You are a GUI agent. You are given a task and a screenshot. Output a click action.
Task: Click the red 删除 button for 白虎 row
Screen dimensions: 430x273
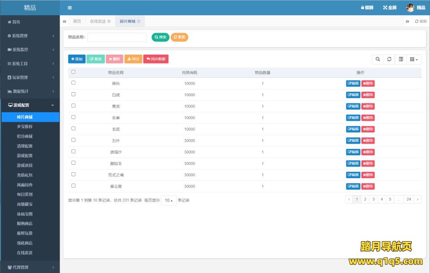pyautogui.click(x=368, y=95)
